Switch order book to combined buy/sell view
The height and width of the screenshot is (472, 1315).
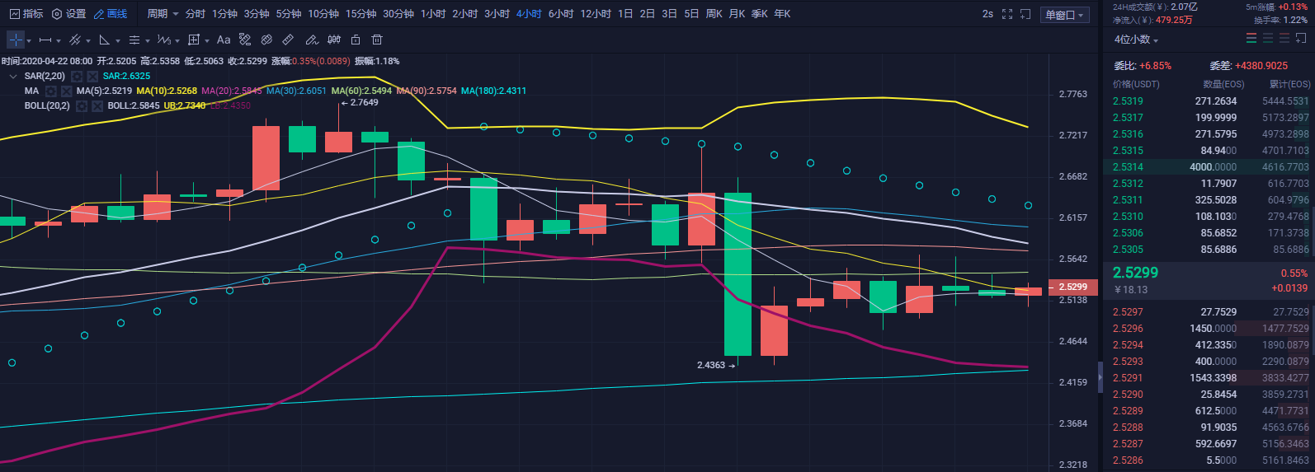pos(1251,39)
